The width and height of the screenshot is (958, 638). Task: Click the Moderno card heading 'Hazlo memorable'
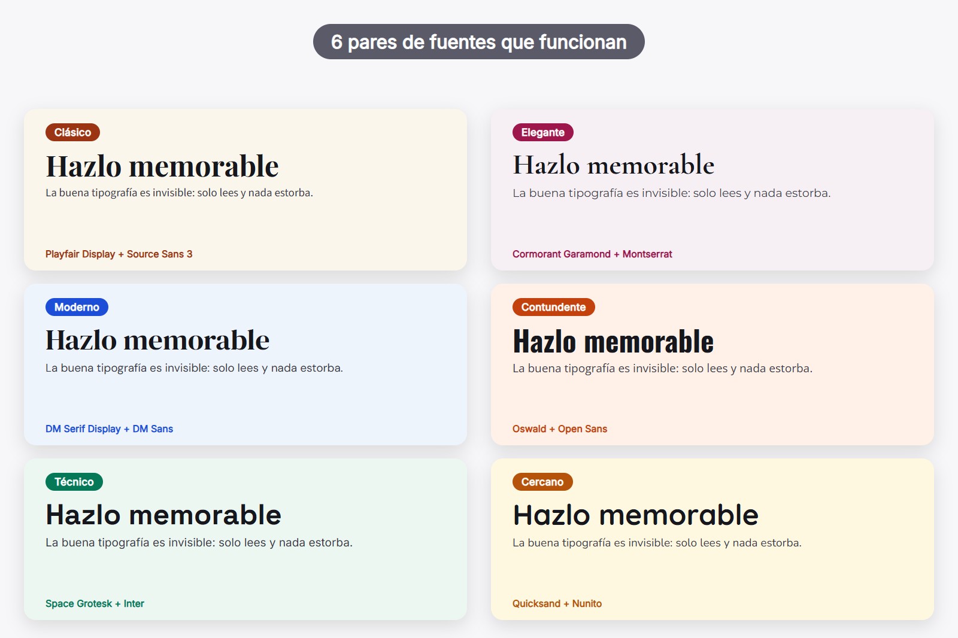pyautogui.click(x=157, y=340)
